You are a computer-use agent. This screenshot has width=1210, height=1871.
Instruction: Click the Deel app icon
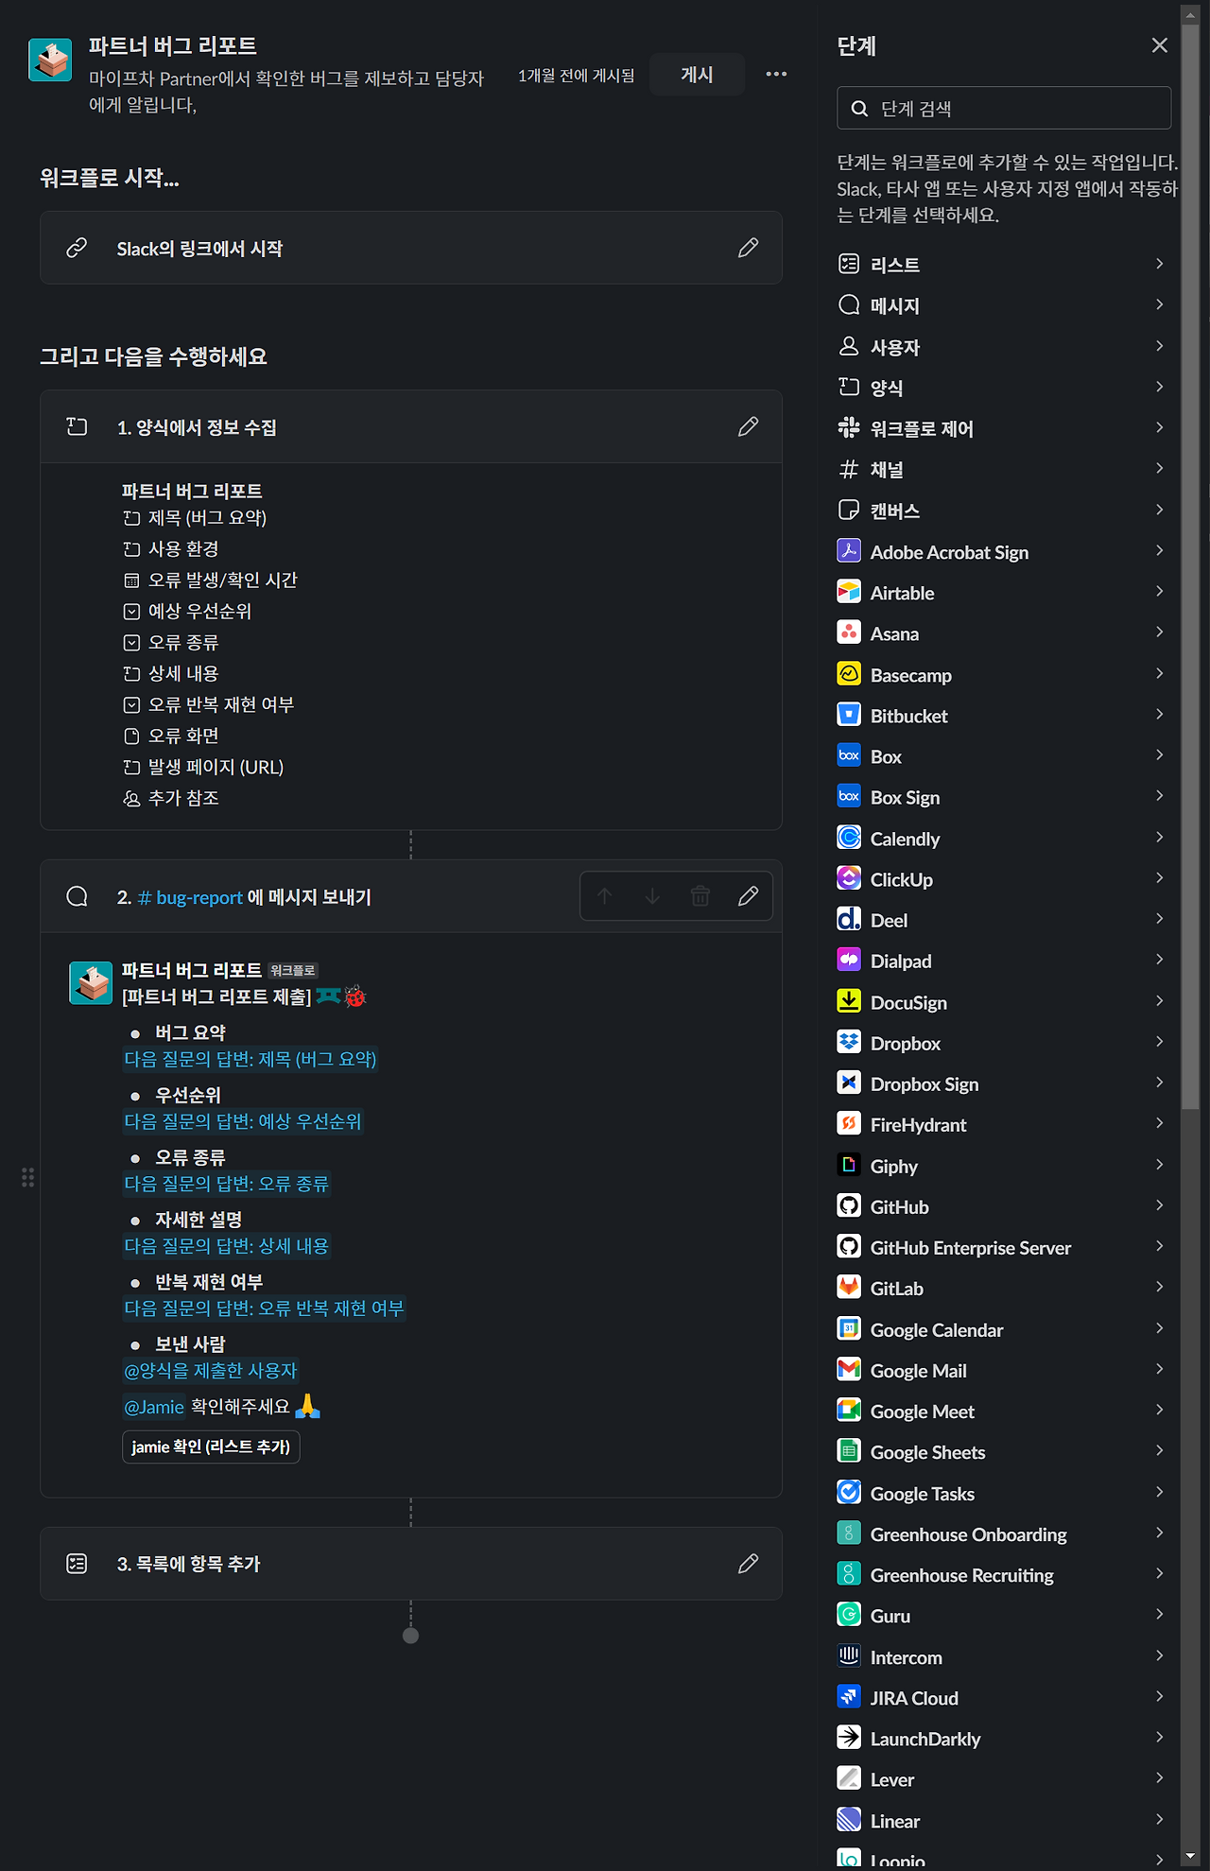[849, 919]
